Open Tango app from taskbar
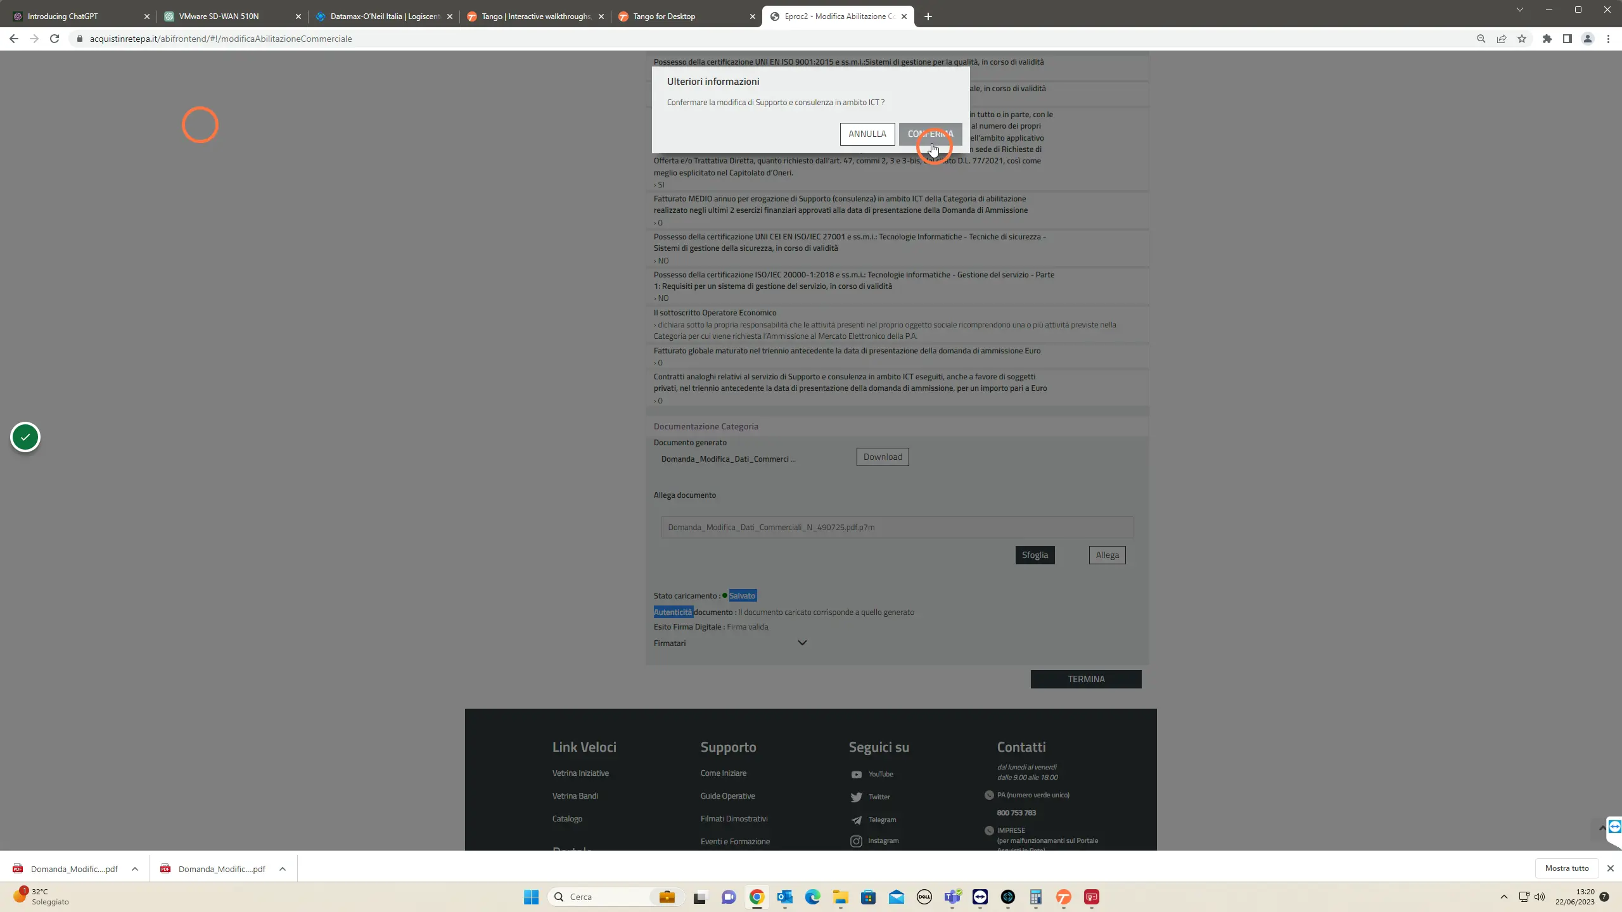This screenshot has width=1622, height=912. tap(1064, 897)
